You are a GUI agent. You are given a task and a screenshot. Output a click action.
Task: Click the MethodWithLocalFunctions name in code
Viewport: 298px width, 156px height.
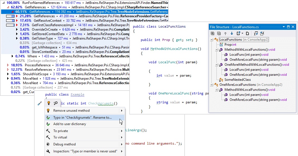tap(174, 49)
